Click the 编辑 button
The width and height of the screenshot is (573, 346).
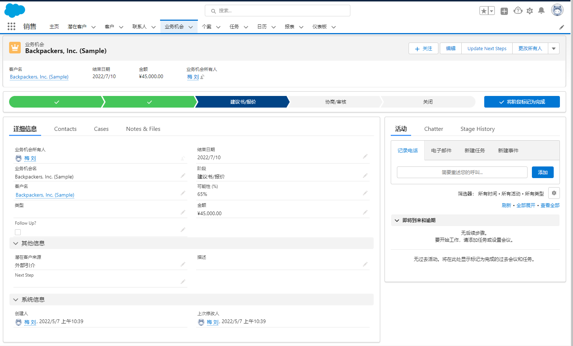pos(451,48)
